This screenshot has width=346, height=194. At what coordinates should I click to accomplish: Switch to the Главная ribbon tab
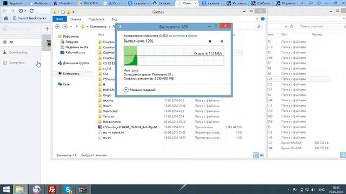point(76,19)
